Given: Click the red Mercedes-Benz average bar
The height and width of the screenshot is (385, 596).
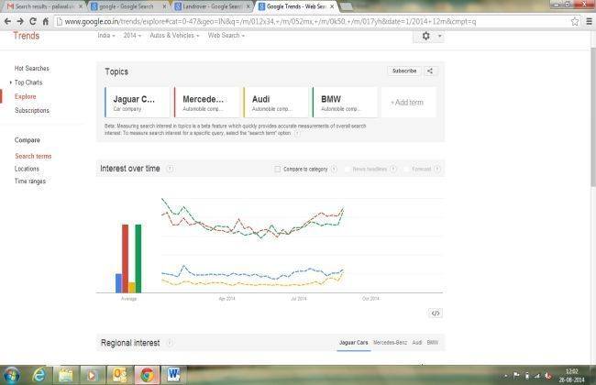Looking at the screenshot, I should tap(125, 258).
